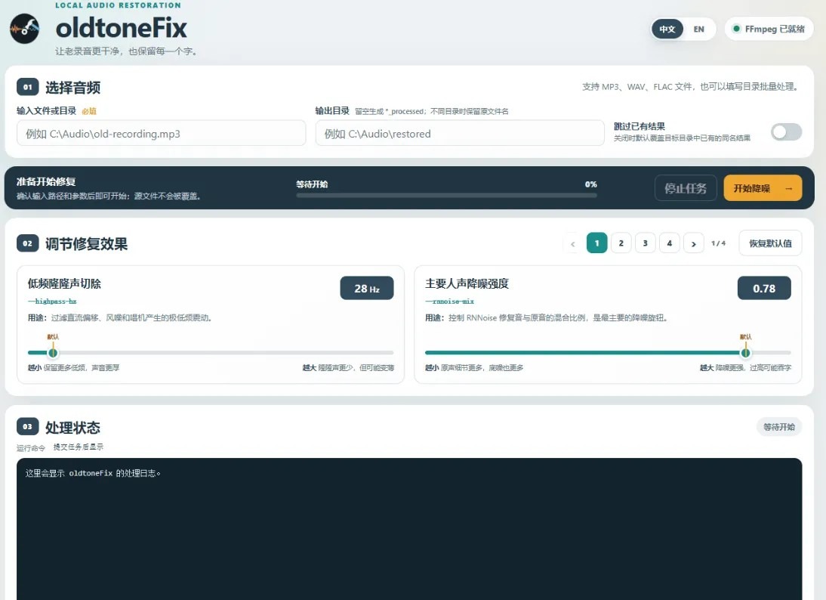Image resolution: width=826 pixels, height=600 pixels.
Task: Click the 调节修复效果 section heading
Action: coord(86,244)
